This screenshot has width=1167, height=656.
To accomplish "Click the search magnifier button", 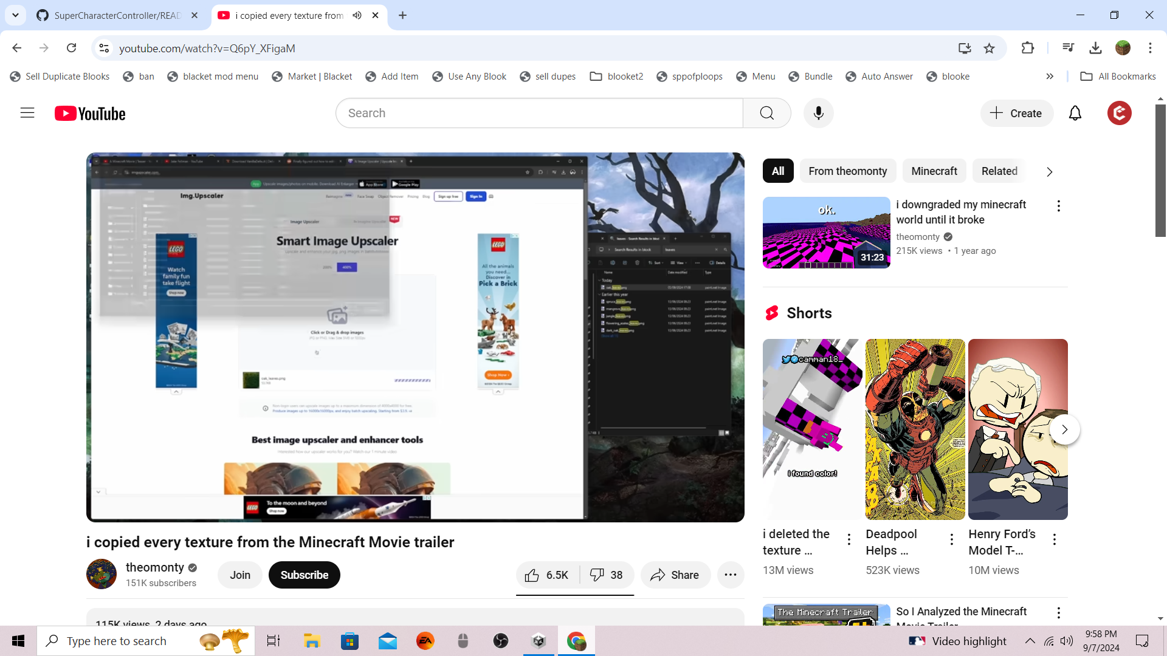I will coord(766,113).
